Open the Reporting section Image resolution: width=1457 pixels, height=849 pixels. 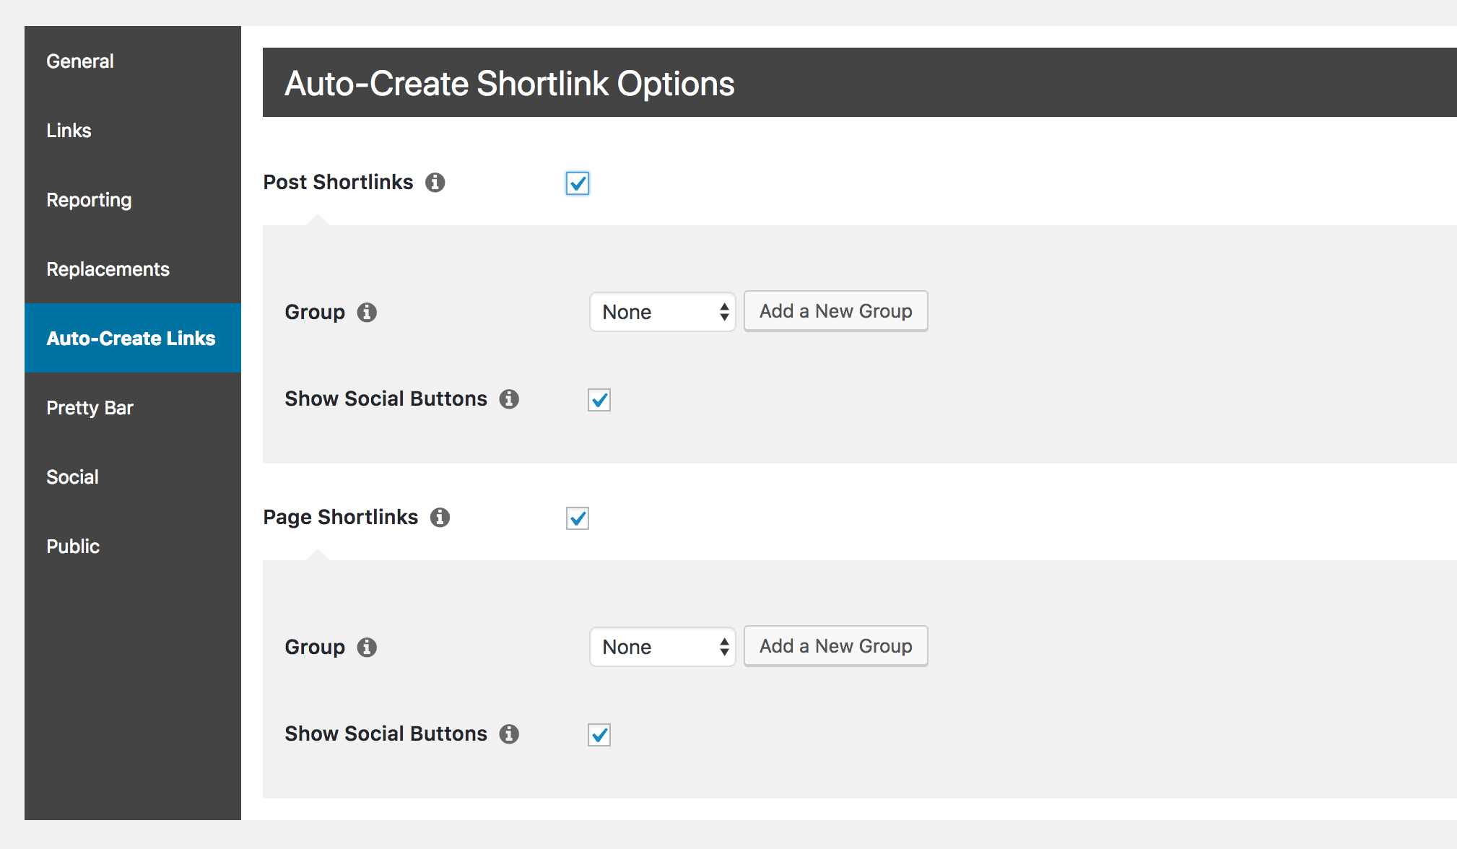88,199
